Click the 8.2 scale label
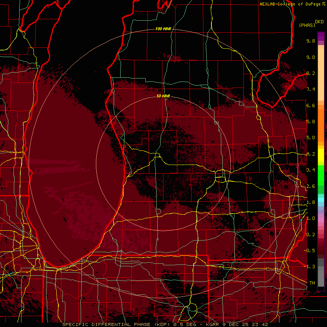 [x=311, y=73]
